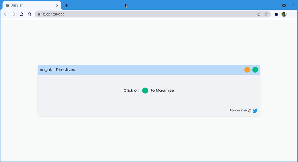
Task: Click the green circle in instruction text
Action: click(145, 90)
